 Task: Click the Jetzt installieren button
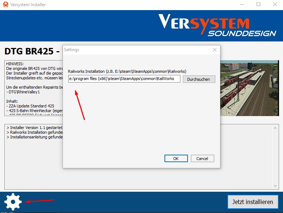[x=253, y=202]
